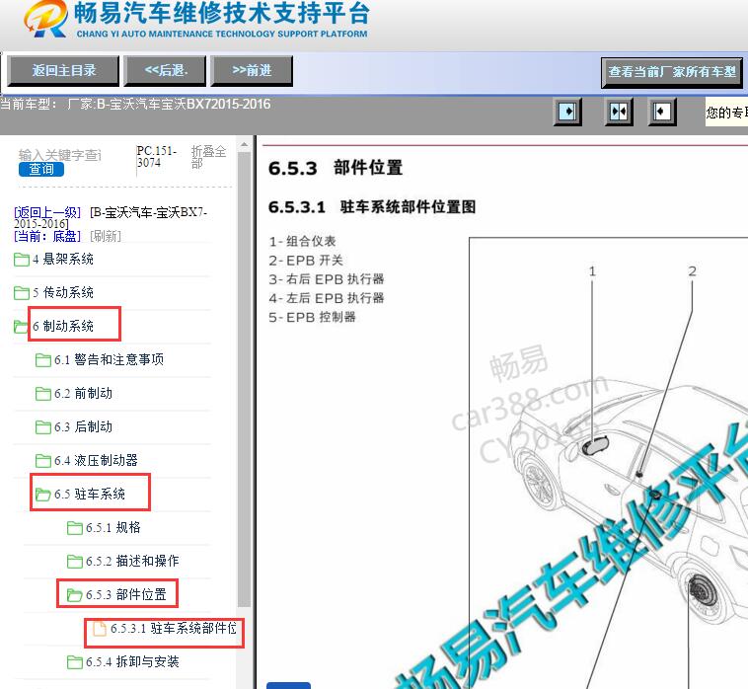Open the 6.5.4 拆卸与安装 folder
Image resolution: width=748 pixels, height=689 pixels.
click(132, 661)
